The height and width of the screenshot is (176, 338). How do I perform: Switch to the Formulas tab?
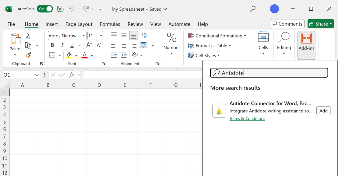(x=110, y=24)
